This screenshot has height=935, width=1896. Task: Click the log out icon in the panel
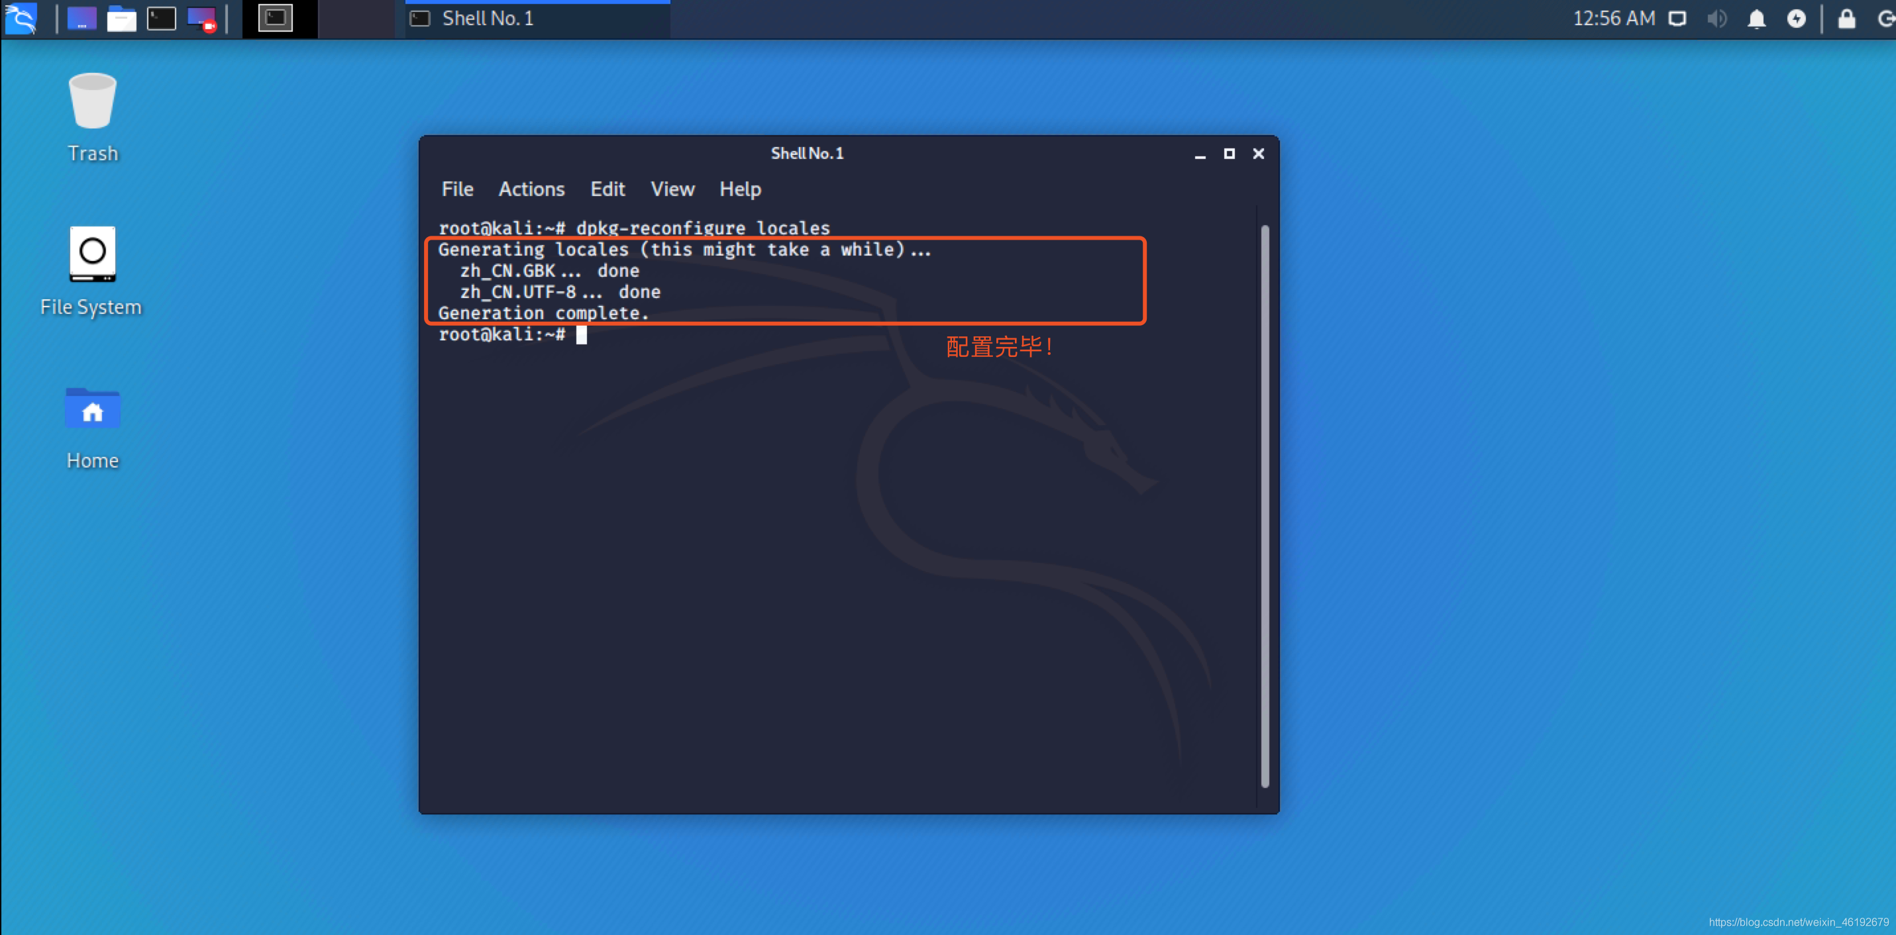pyautogui.click(x=1887, y=19)
